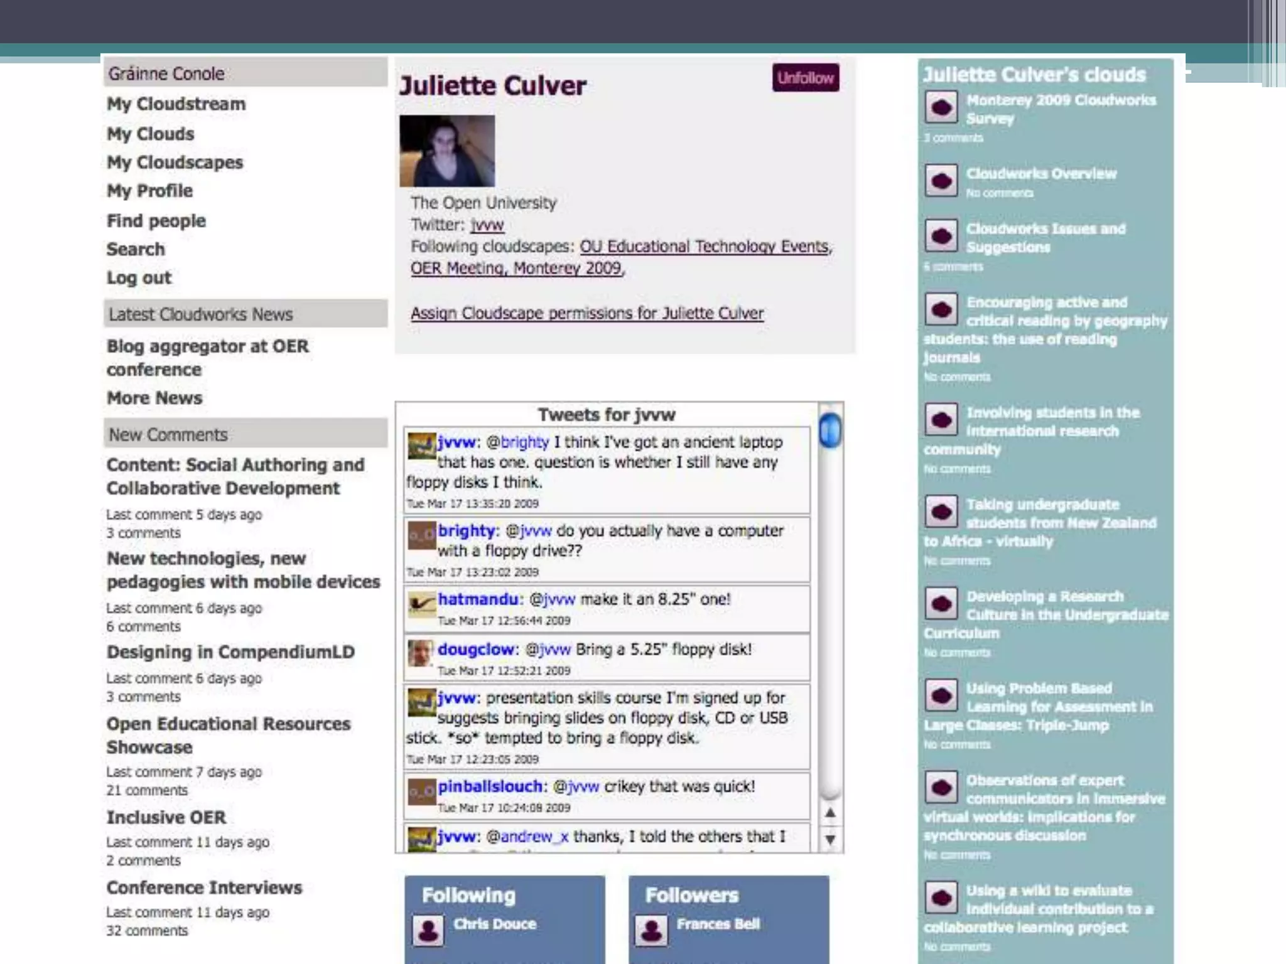
Task: Click cloud icon beside Monterey 2009 Cloudworks Survey
Action: pyautogui.click(x=941, y=108)
